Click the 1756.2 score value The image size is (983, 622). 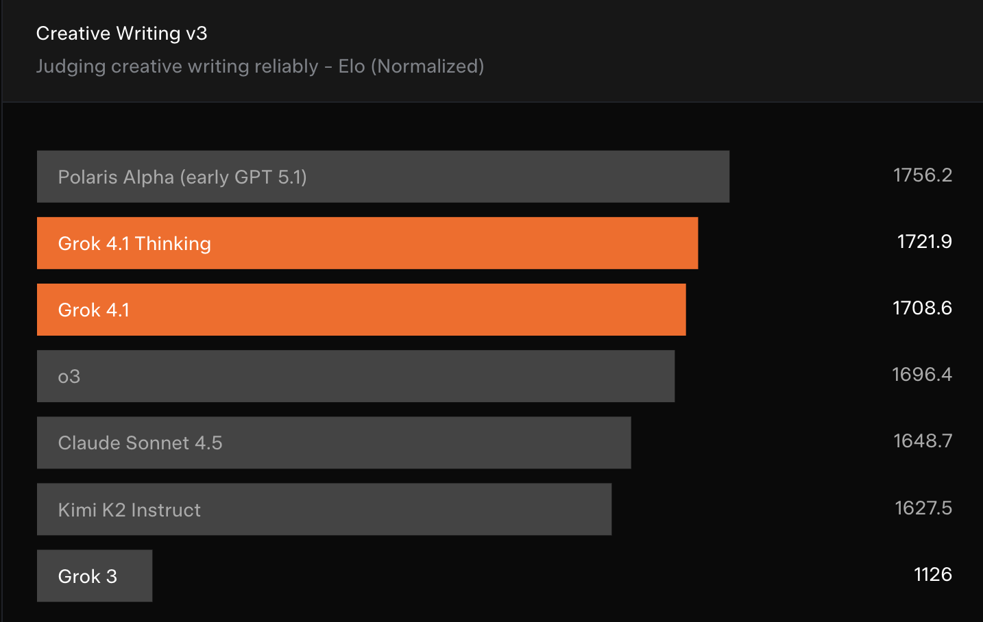pyautogui.click(x=922, y=175)
